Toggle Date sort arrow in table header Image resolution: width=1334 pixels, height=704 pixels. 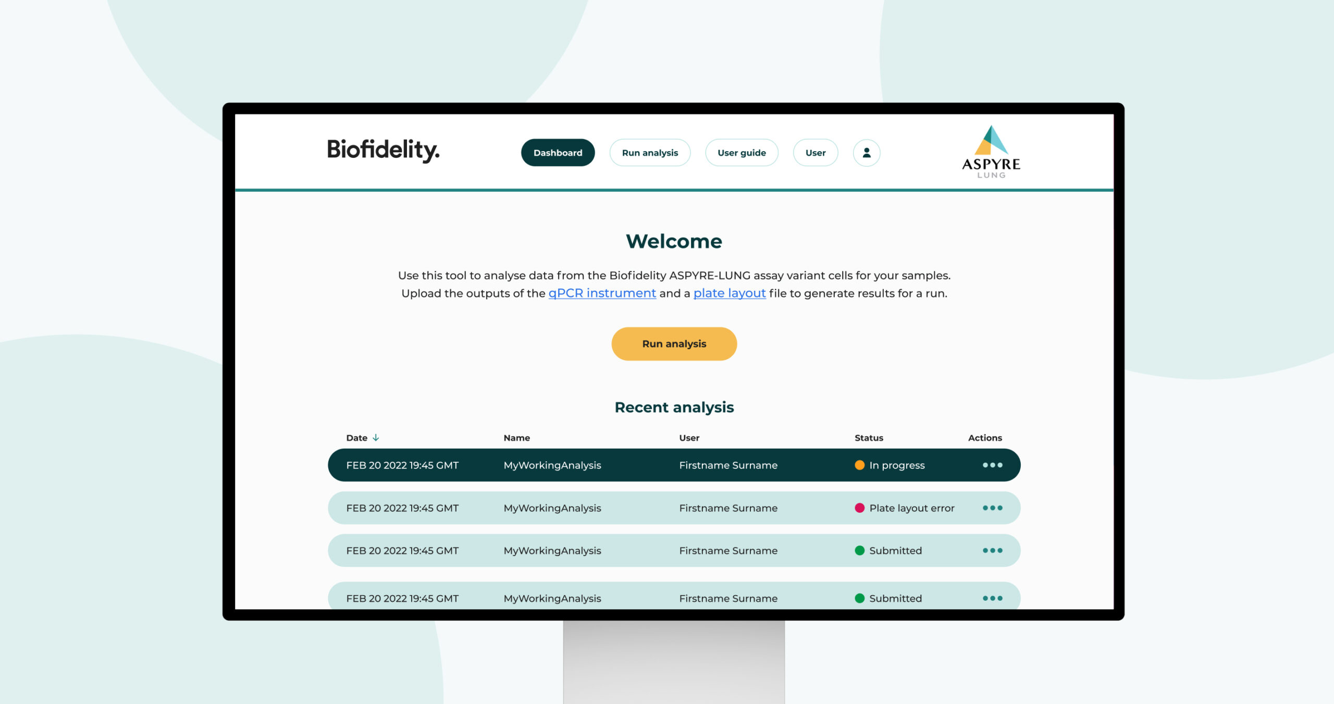376,438
